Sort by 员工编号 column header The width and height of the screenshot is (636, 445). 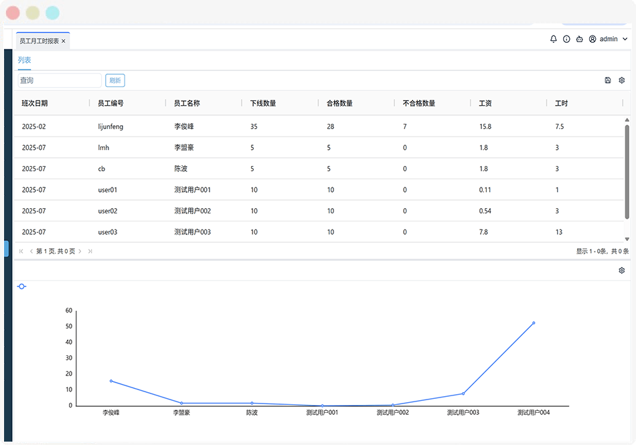(x=110, y=103)
